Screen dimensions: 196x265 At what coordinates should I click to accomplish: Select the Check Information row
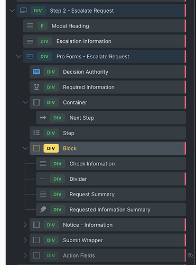click(x=111, y=164)
